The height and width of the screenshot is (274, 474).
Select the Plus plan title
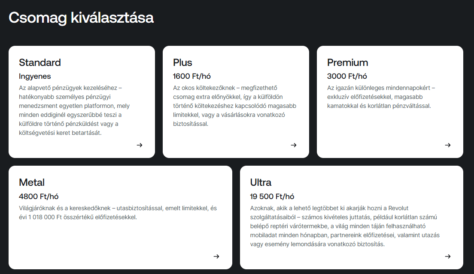point(182,63)
